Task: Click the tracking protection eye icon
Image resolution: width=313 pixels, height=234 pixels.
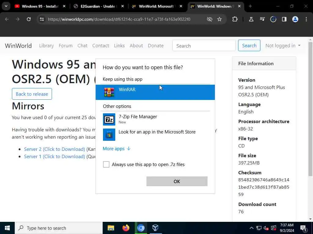Action: 209,19
